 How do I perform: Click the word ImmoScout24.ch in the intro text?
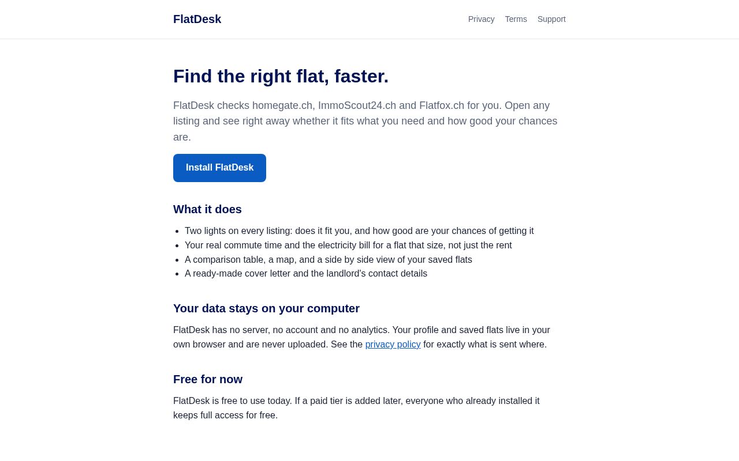click(x=357, y=105)
